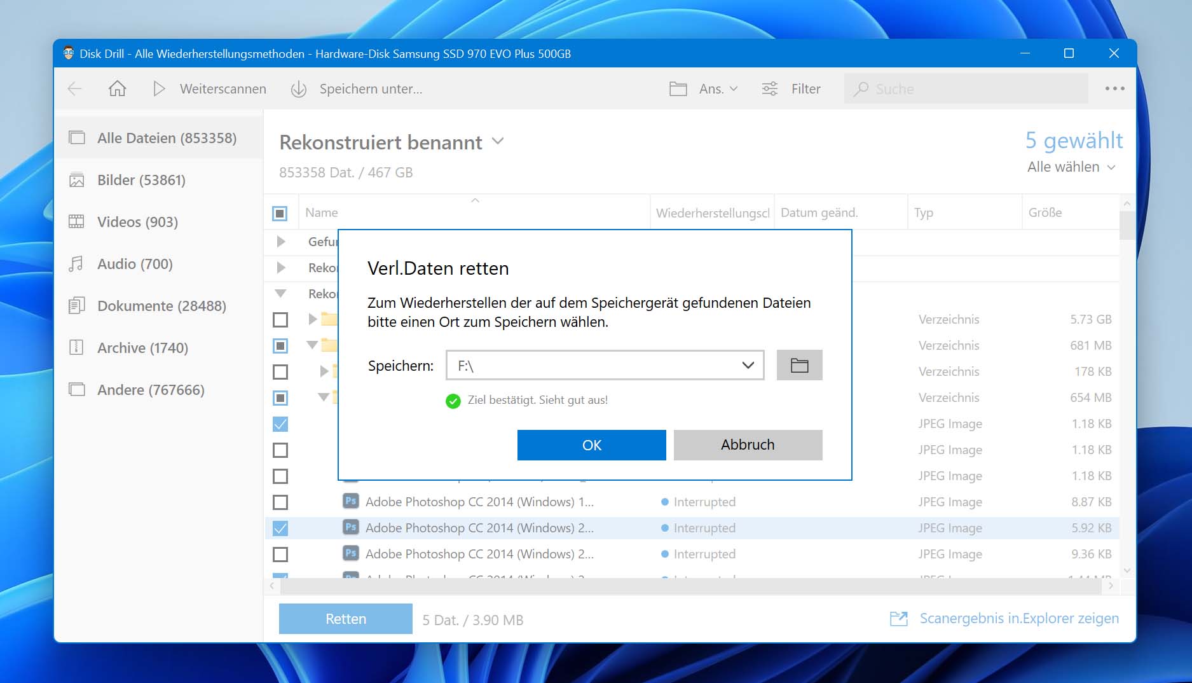Check the 178 KB Verzeichnis checkbox

pyautogui.click(x=280, y=371)
